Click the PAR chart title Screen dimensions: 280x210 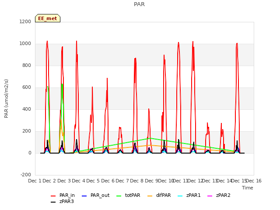pyautogui.click(x=139, y=4)
